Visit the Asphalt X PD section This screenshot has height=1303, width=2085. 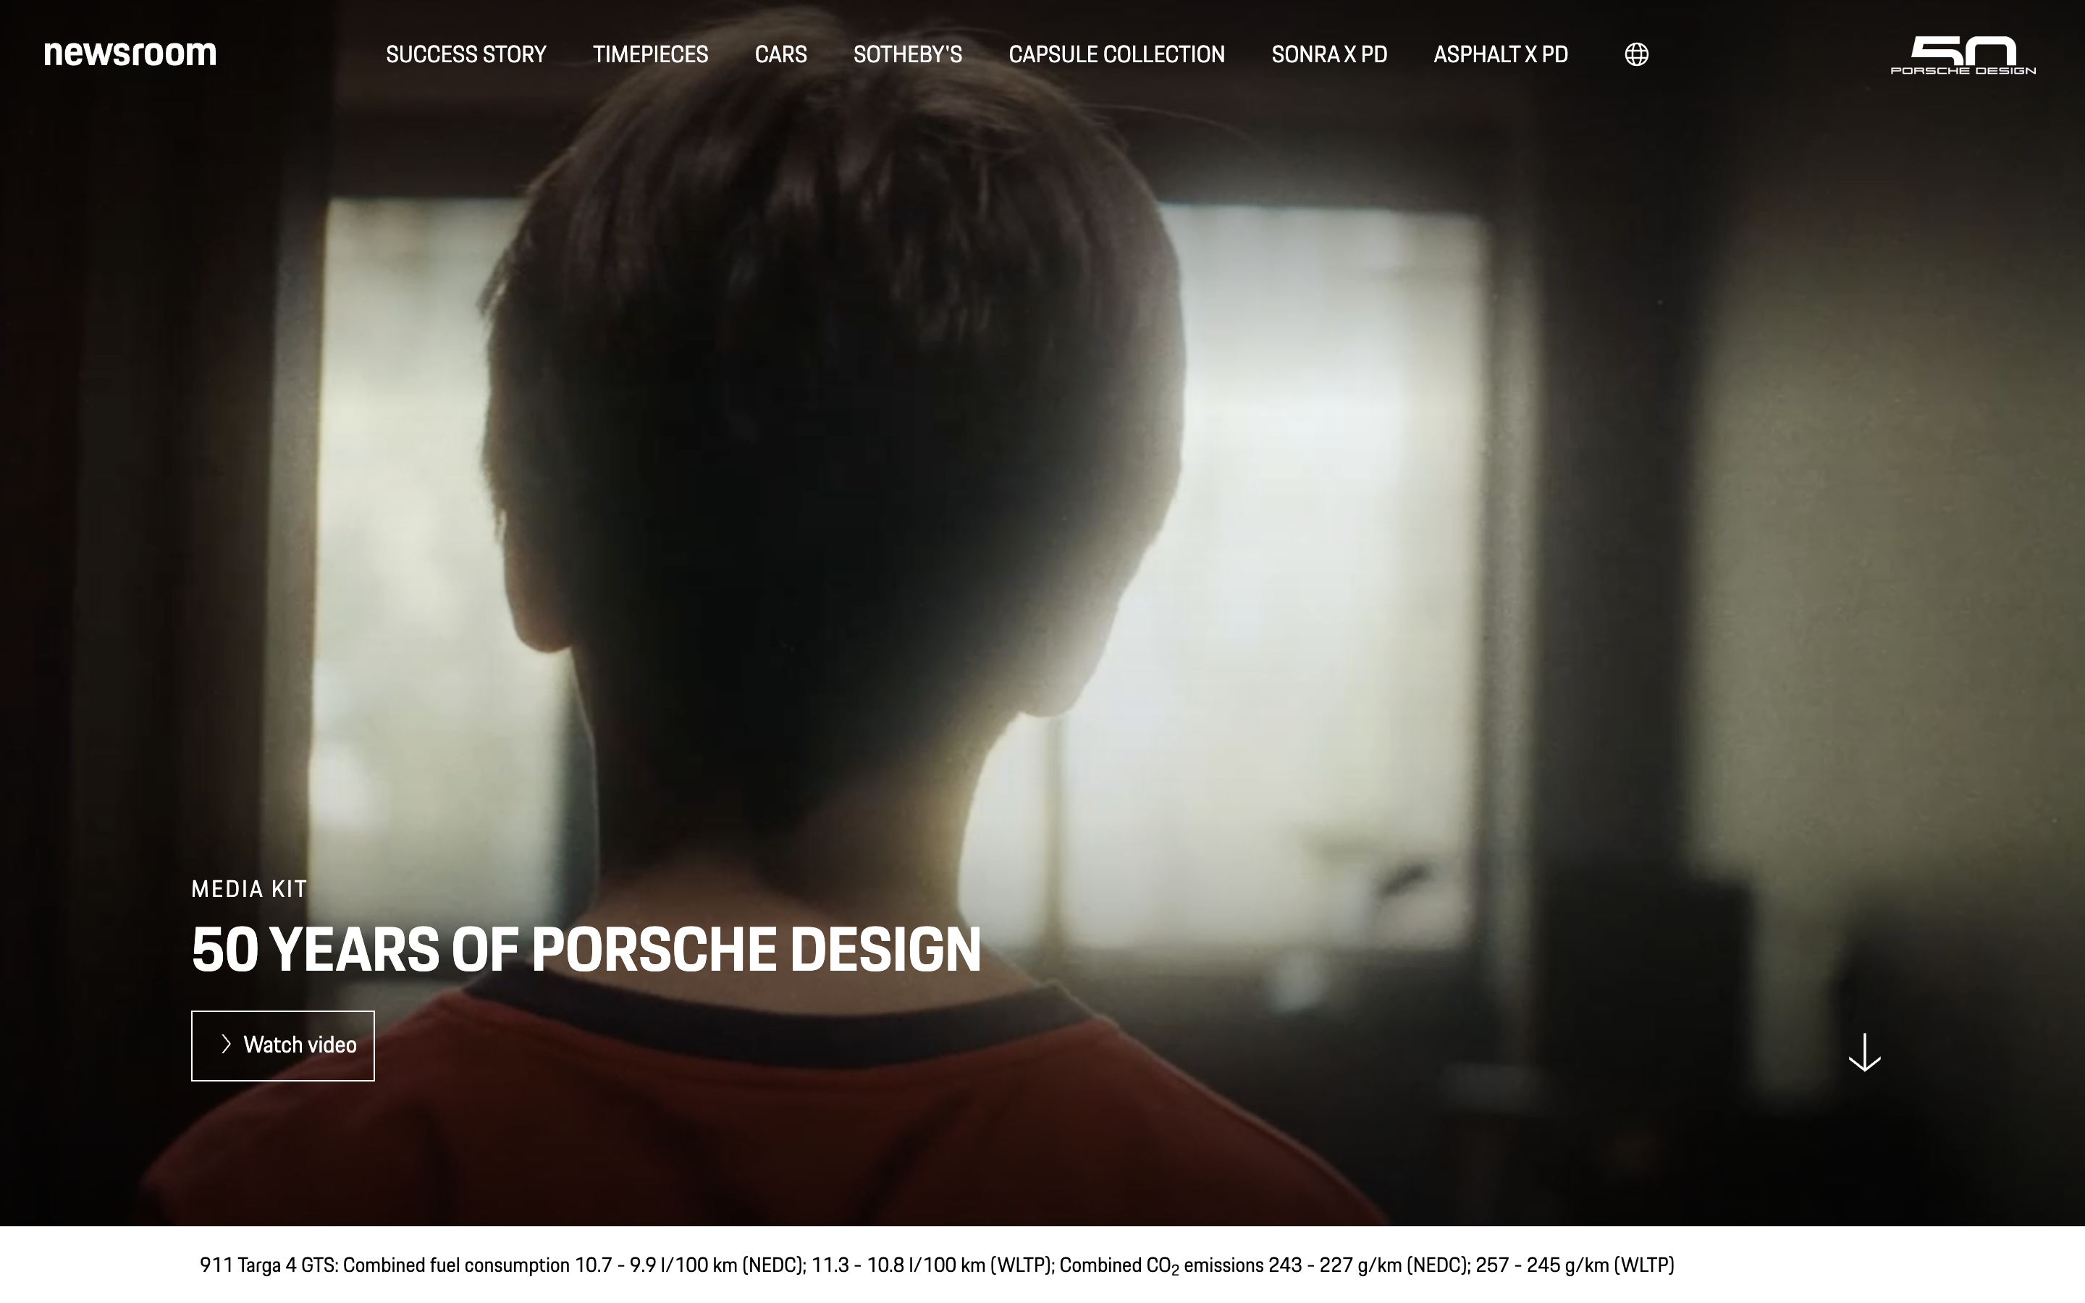click(x=1500, y=54)
